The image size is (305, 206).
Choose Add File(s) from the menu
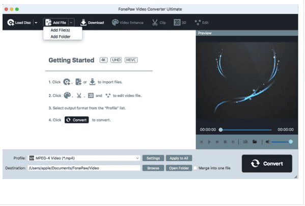coord(60,30)
